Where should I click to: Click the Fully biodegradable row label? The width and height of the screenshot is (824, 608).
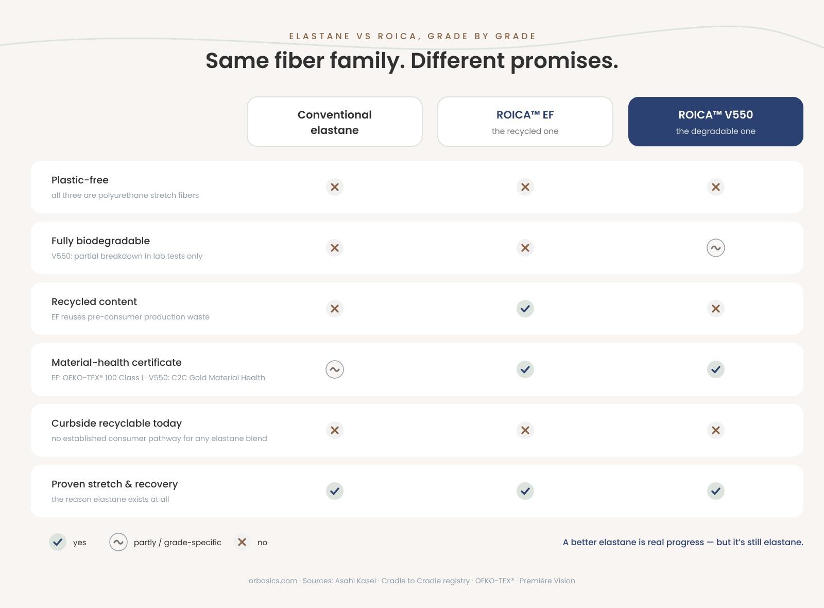click(x=100, y=241)
